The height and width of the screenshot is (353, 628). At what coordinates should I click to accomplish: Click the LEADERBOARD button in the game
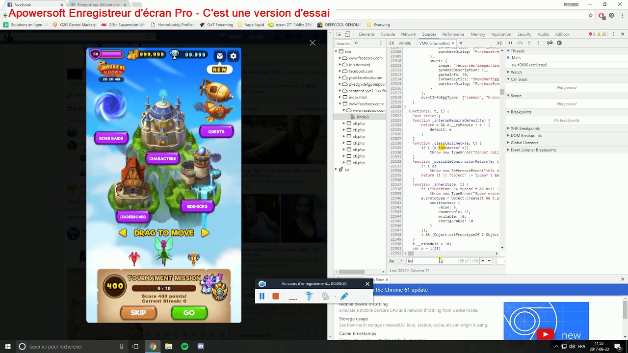pyautogui.click(x=132, y=217)
